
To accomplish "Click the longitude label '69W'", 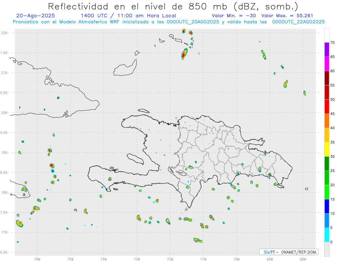I will click(270, 259).
